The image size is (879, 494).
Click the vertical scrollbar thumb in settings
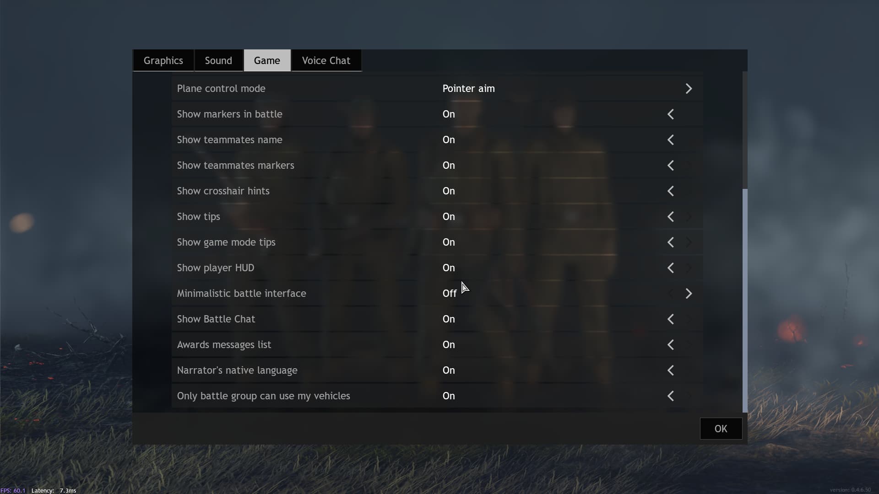[745, 301]
